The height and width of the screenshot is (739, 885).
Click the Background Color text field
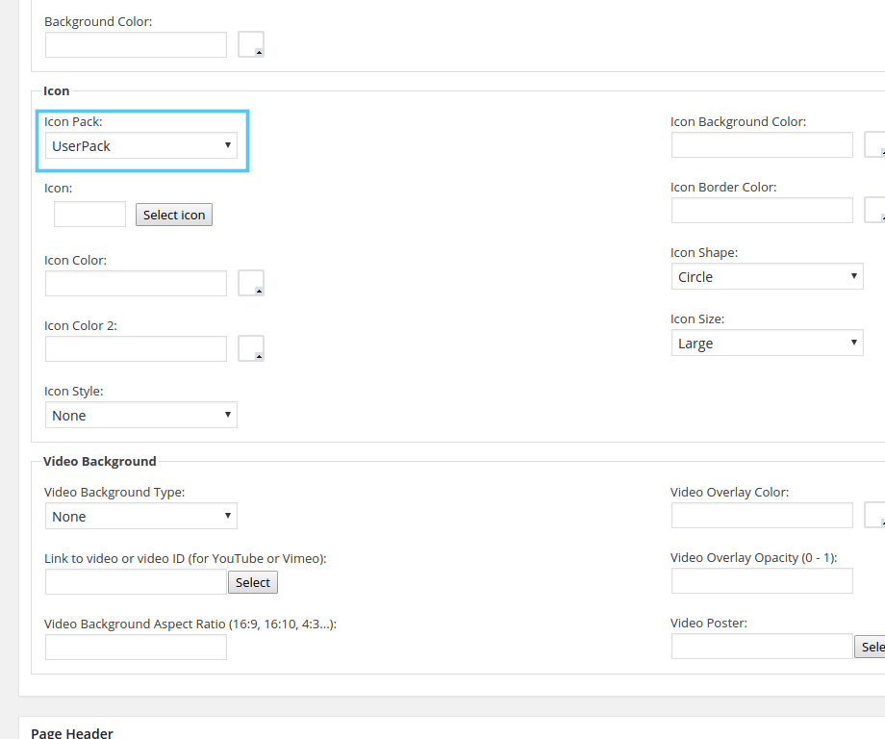(136, 44)
